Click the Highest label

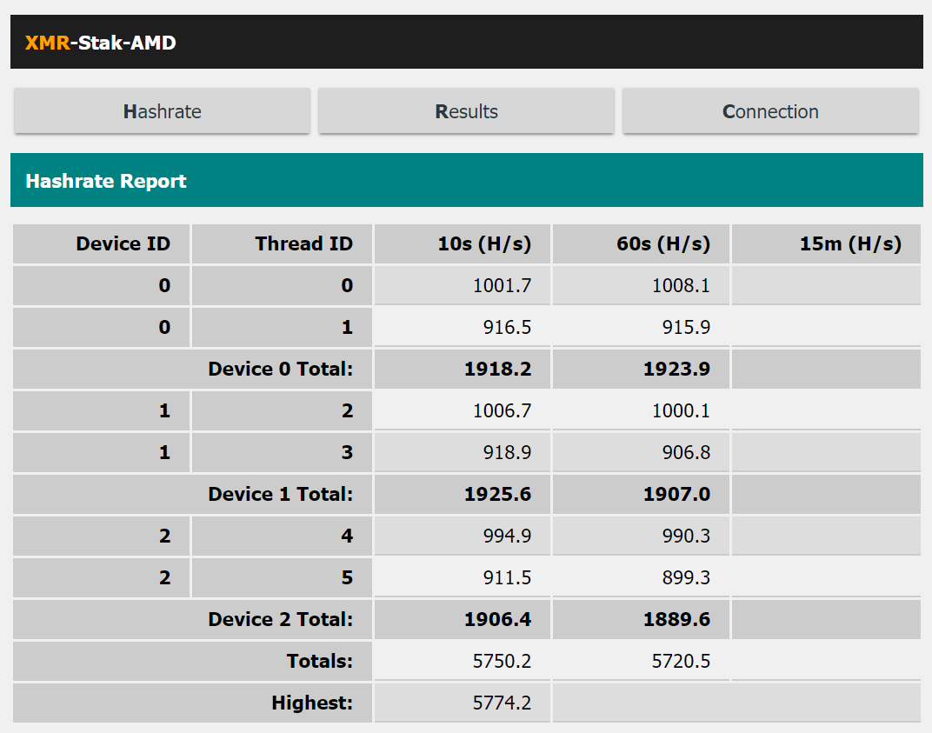pos(312,703)
